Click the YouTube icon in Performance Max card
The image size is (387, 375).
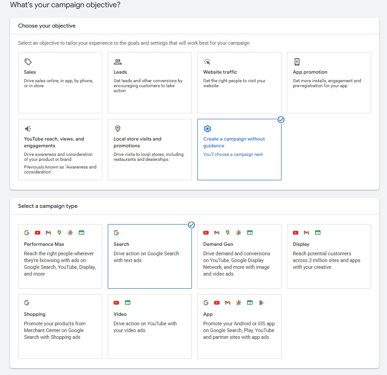coord(38,233)
